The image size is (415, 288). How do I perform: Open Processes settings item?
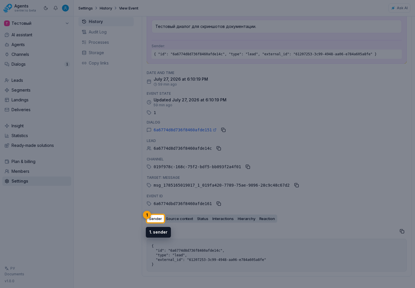pos(106,42)
